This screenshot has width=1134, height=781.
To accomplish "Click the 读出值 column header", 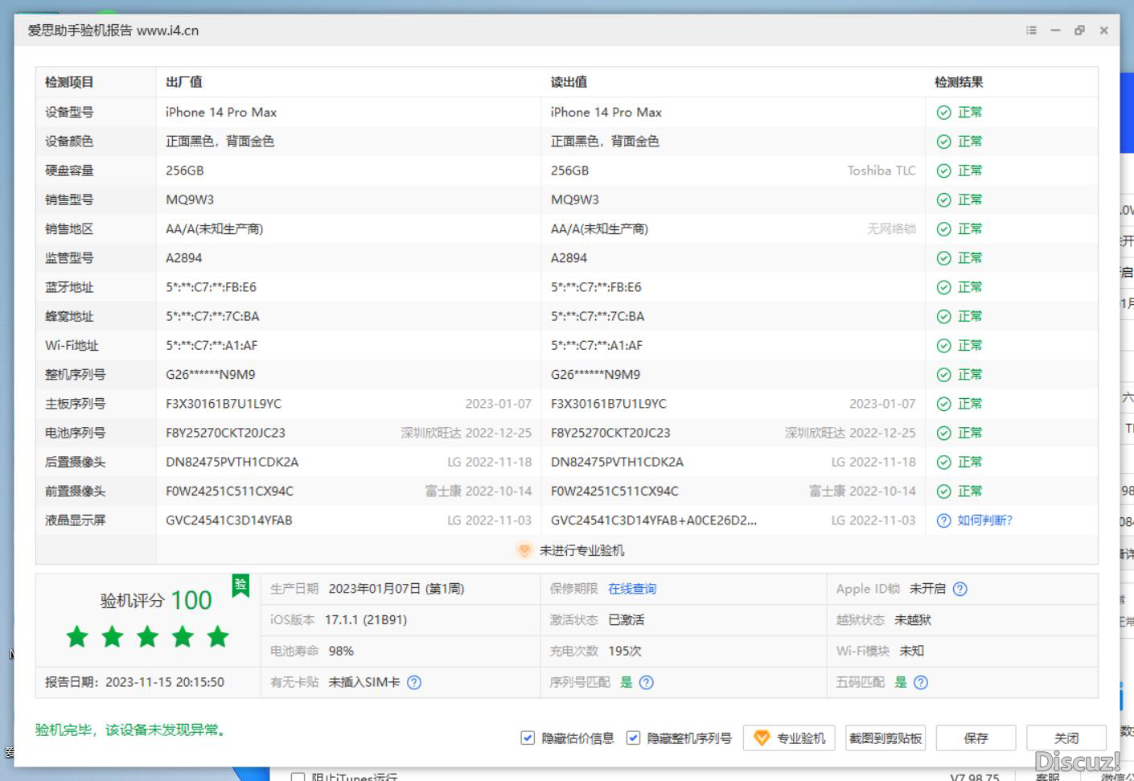I will point(569,82).
